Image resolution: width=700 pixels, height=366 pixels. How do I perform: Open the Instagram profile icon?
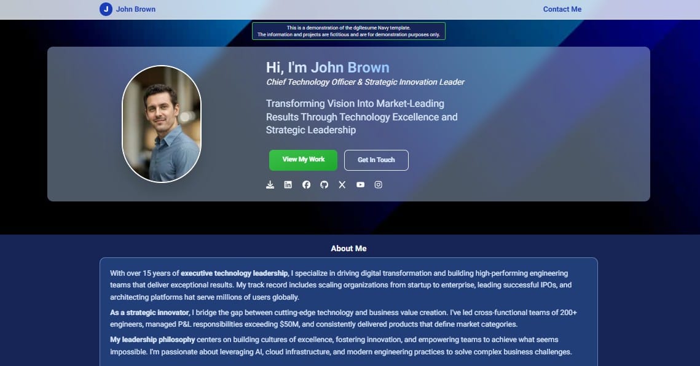(378, 185)
